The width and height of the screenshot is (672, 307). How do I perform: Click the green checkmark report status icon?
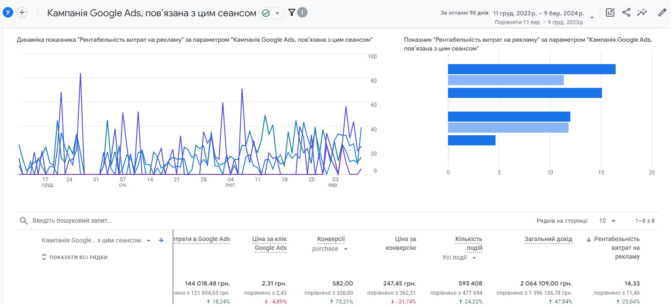266,13
